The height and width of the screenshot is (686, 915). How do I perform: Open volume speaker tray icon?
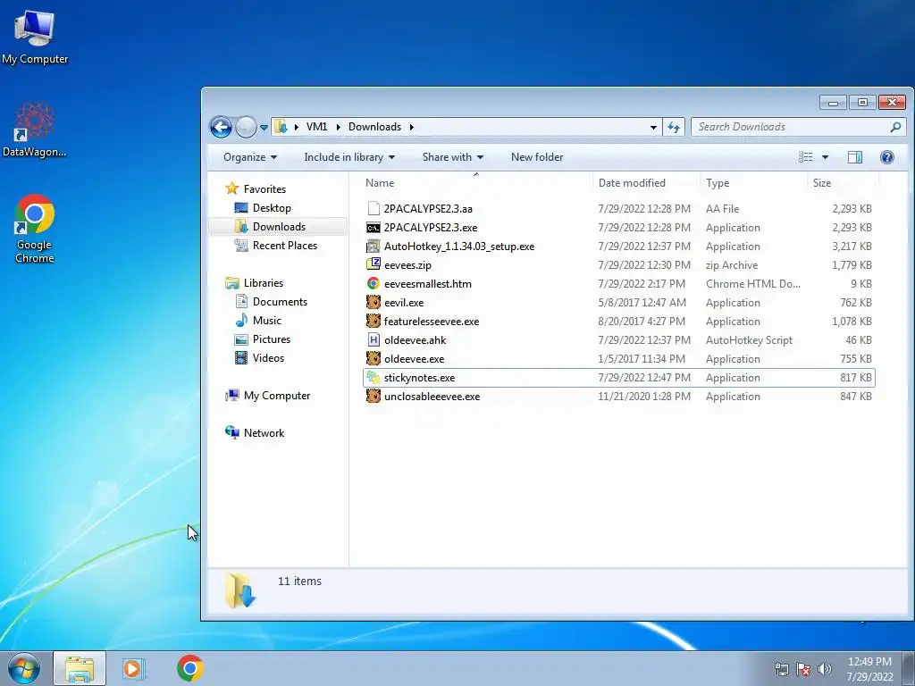pyautogui.click(x=825, y=669)
